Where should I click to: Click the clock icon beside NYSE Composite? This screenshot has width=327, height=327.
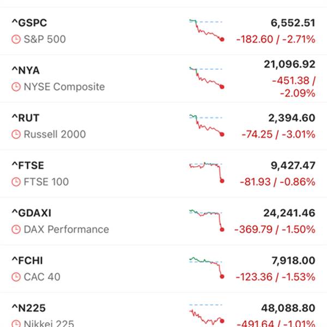[16, 87]
